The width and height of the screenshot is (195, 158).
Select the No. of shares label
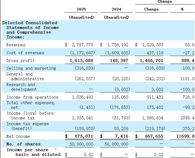(24, 144)
